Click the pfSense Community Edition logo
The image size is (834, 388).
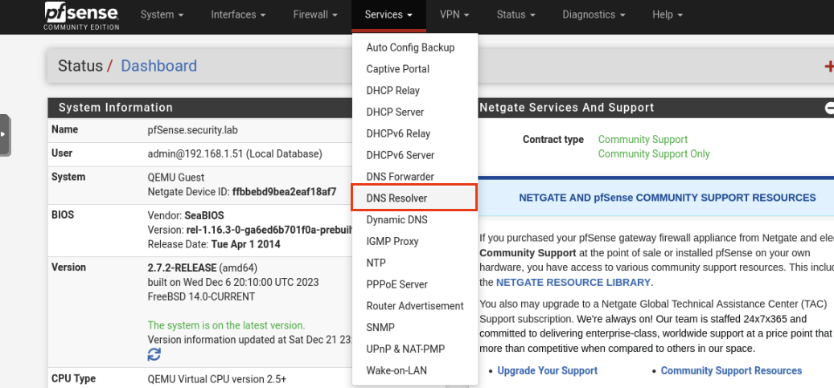coord(81,16)
